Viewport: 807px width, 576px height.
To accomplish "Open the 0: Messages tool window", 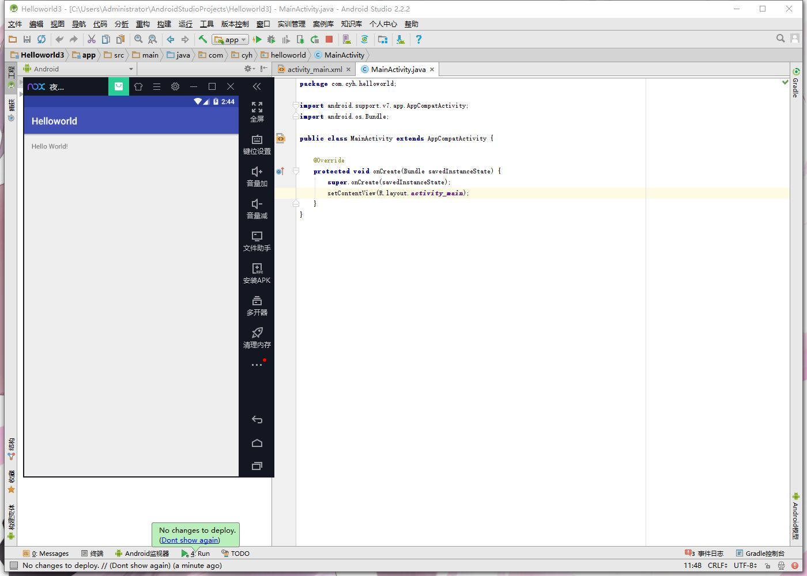I will (x=46, y=553).
